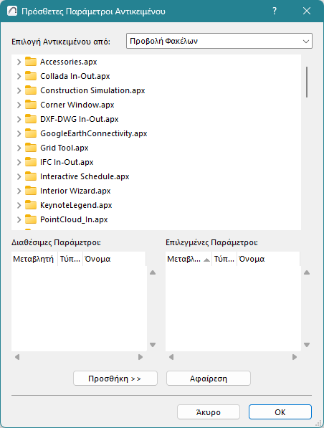This screenshot has width=324, height=428.
Task: Sort available parameters by Μεταβλητή column
Action: point(34,259)
